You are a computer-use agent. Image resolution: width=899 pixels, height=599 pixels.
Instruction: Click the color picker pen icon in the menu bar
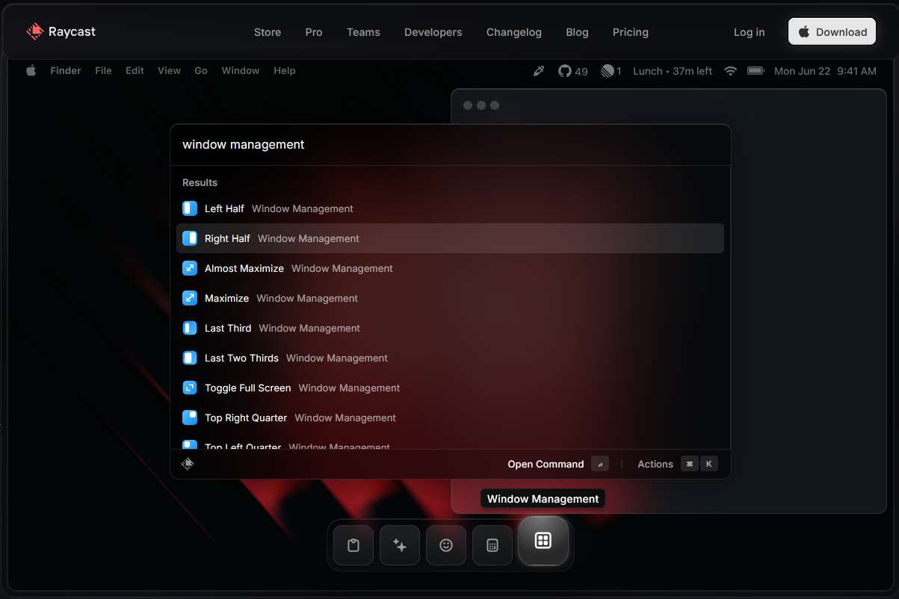click(x=538, y=71)
